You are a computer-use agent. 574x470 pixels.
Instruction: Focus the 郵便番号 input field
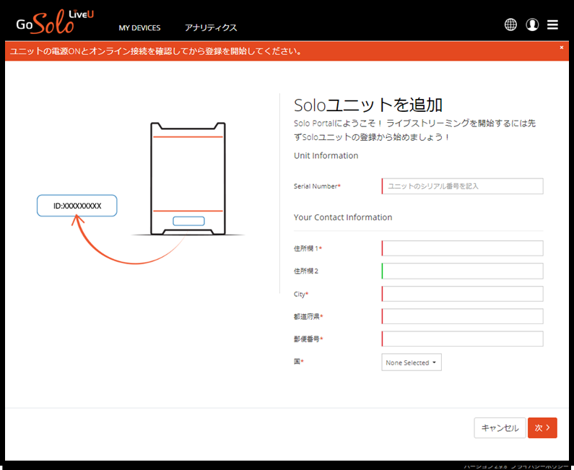[462, 339]
